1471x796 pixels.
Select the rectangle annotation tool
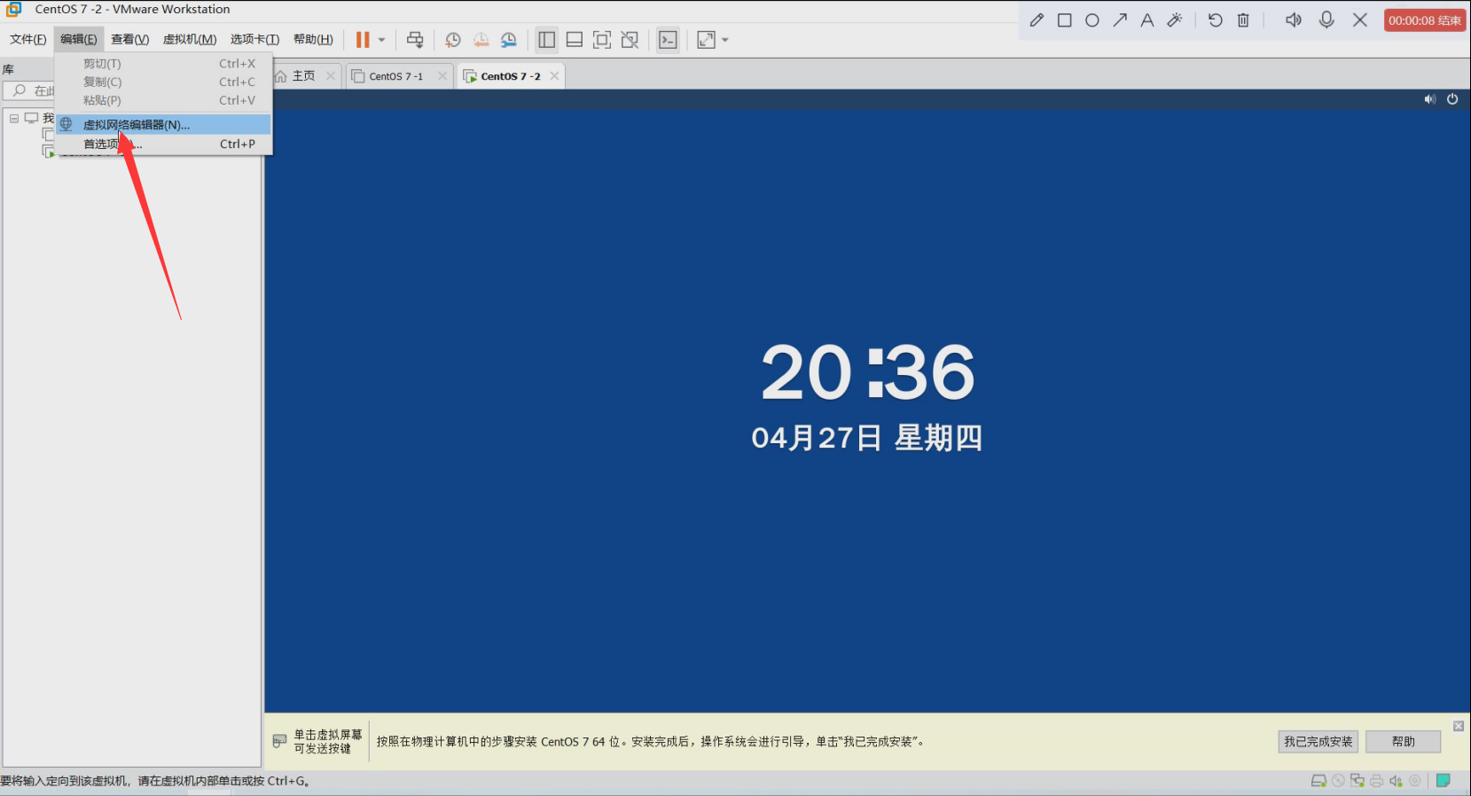click(x=1064, y=20)
